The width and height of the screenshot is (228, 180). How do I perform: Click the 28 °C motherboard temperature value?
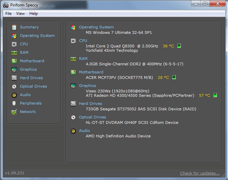(x=163, y=77)
